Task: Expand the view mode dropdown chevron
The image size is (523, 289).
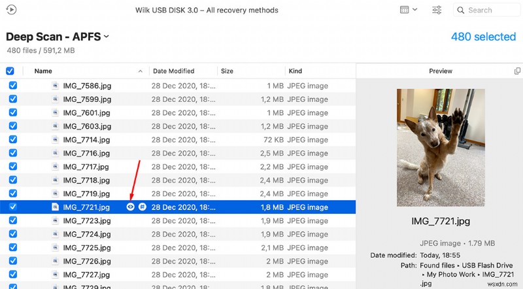Action: pyautogui.click(x=415, y=9)
